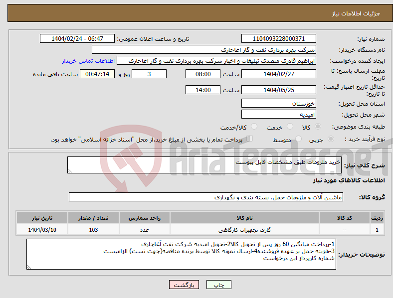
Task: Click the بازگشت back button
Action: coord(184,285)
